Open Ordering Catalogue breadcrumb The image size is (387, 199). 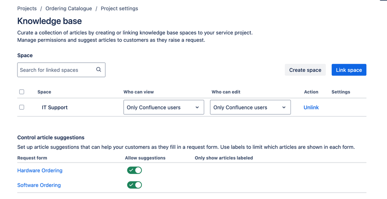[x=69, y=9]
